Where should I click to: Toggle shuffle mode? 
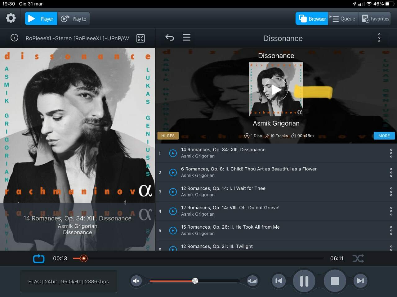tap(358, 258)
